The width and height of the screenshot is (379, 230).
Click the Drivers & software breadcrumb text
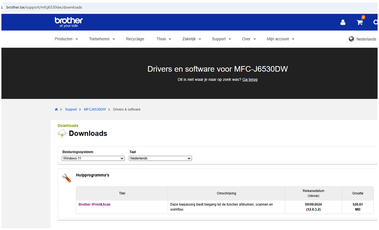127,109
